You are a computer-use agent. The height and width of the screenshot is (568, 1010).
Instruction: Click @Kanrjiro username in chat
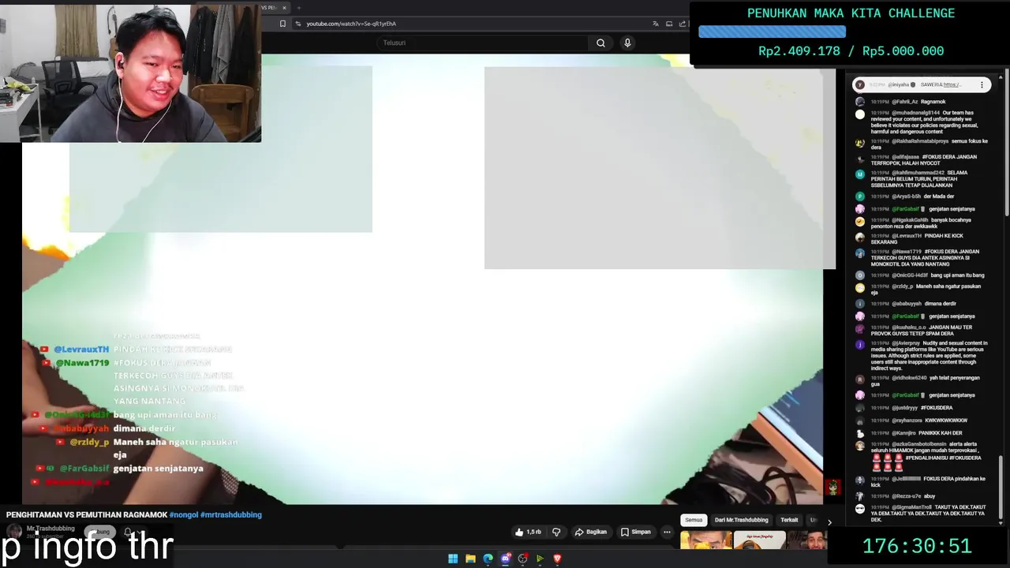coord(904,433)
